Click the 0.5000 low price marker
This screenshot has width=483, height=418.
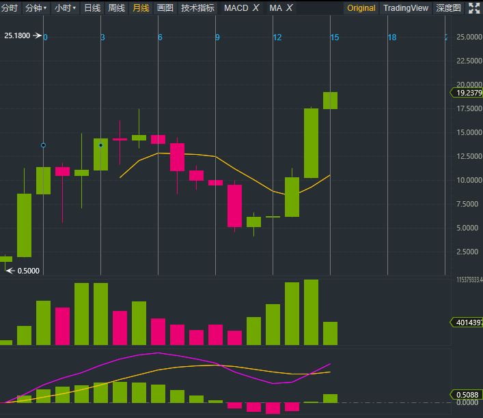[x=27, y=271]
